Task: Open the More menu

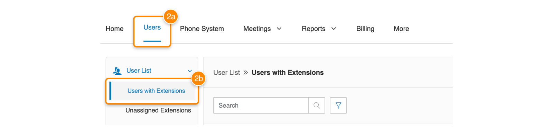Action: point(401,29)
